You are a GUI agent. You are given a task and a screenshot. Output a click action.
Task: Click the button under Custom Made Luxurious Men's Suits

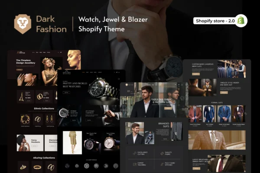click(x=196, y=74)
